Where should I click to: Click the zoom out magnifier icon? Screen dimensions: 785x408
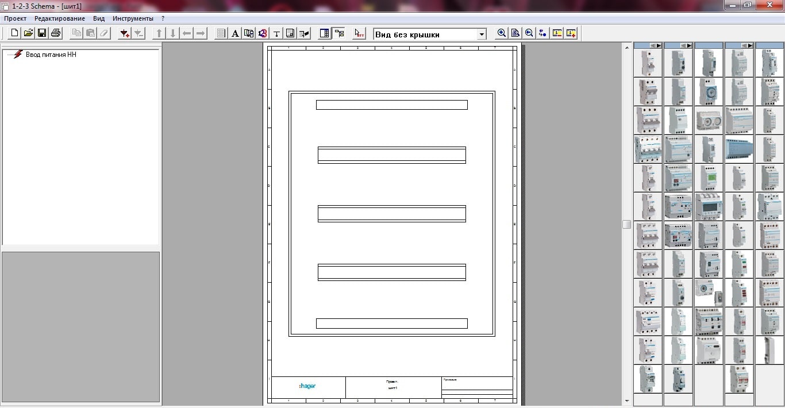(529, 33)
